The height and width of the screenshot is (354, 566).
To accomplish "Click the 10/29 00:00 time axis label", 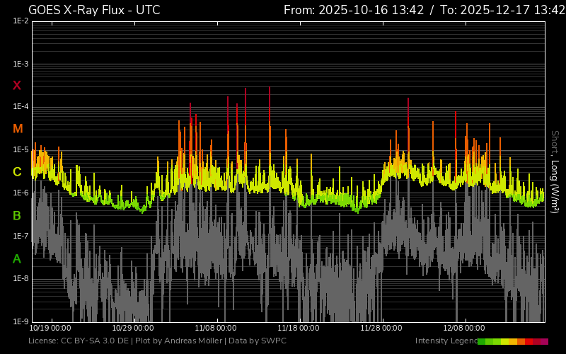I will tap(133, 329).
